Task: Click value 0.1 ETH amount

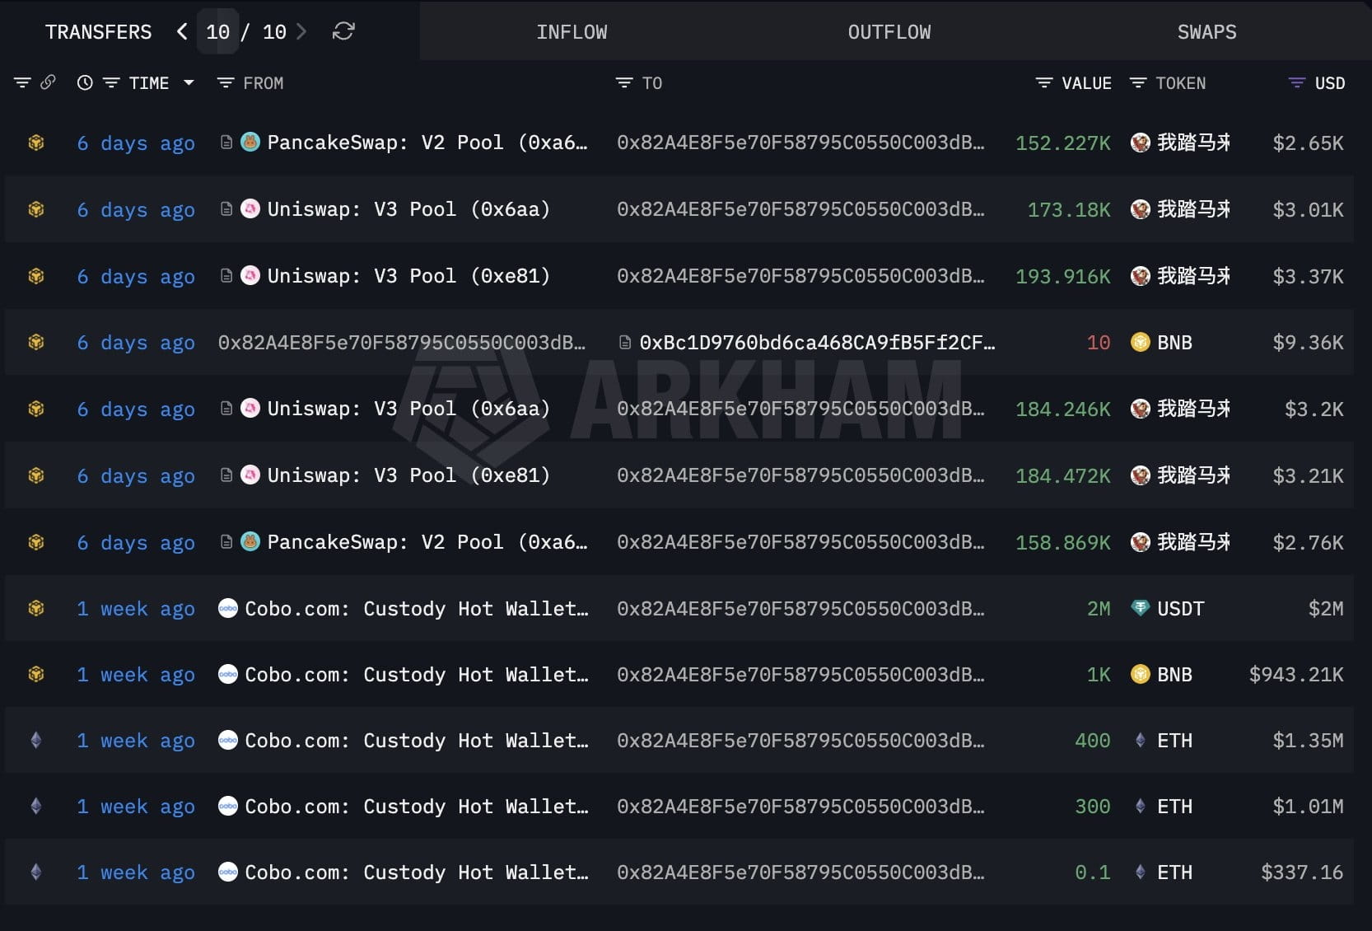Action: coord(1093,873)
